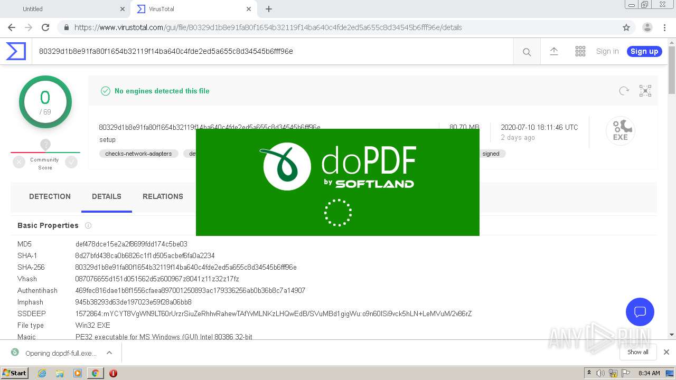Click the Chrome taskbar icon
This screenshot has height=380, width=676.
[x=95, y=373]
